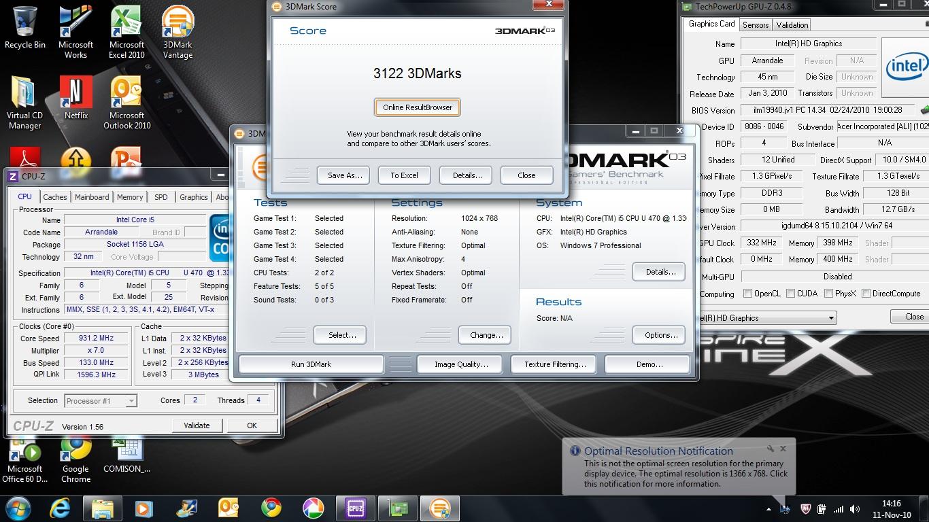This screenshot has height=522, width=929.
Task: Launch Windows Media Player from taskbar
Action: 143,508
